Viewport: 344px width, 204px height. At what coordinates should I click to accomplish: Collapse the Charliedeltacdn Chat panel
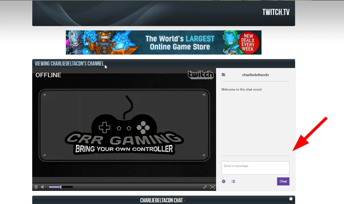(291, 199)
